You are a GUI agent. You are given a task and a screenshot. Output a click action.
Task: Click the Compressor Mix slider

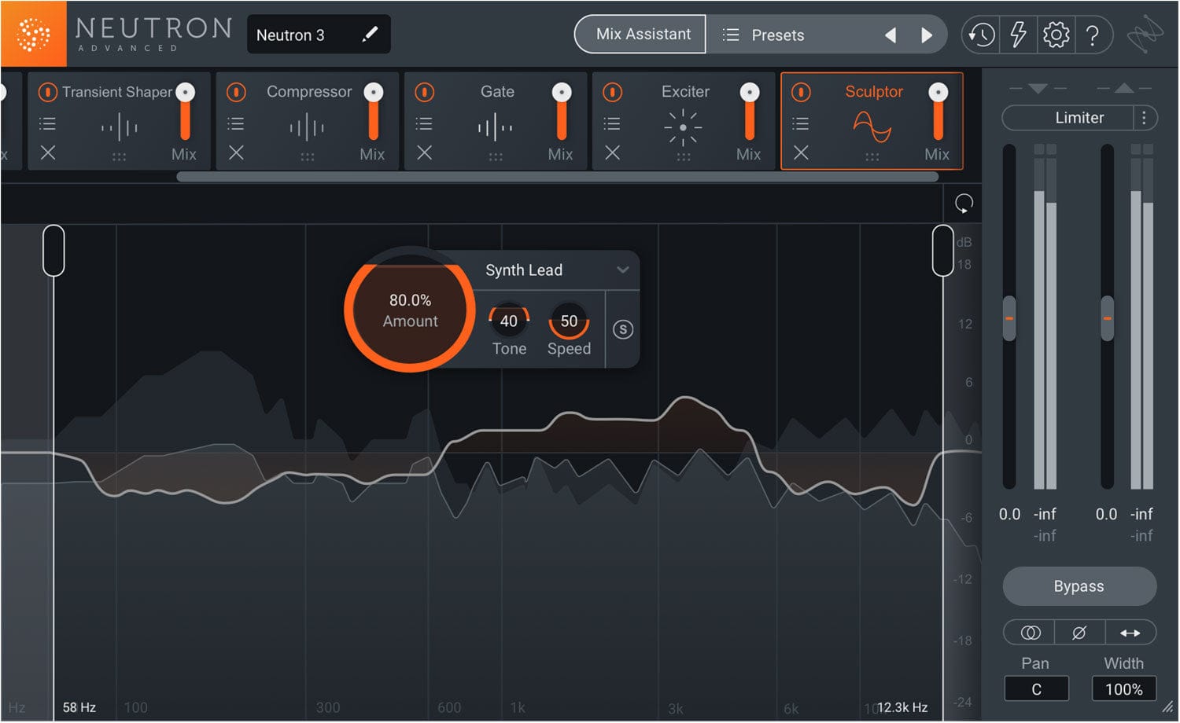coord(374,112)
